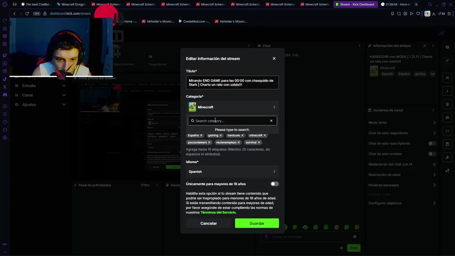Open Moderación del chat con IA external link
Viewport: 455px width, 256px height.
click(x=434, y=164)
